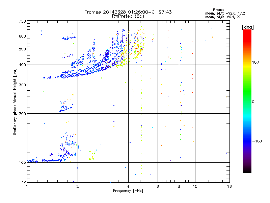Click the x-axis tick label "4"
This screenshot has width=270, height=203.
(x=128, y=186)
